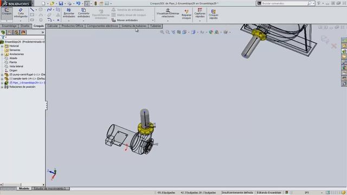Select the Vista lateral plane
The image size is (347, 195).
(x=16, y=66)
